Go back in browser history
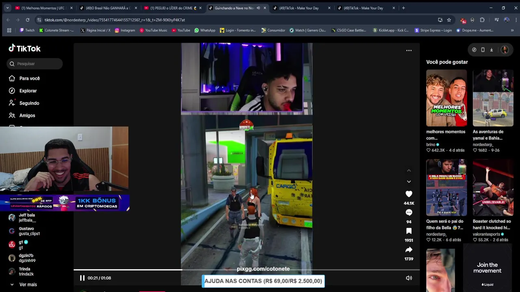520x292 pixels. click(x=8, y=20)
